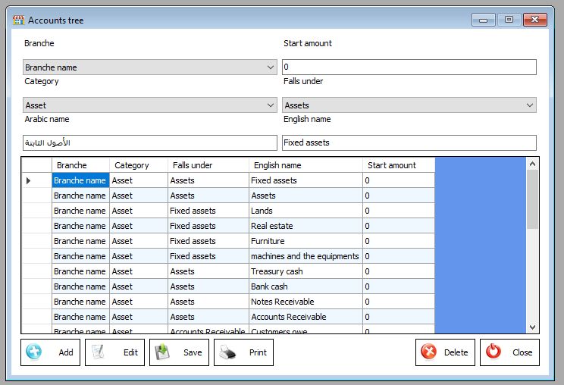The image size is (564, 385).
Task: Click the English name column header
Action: [x=305, y=165]
